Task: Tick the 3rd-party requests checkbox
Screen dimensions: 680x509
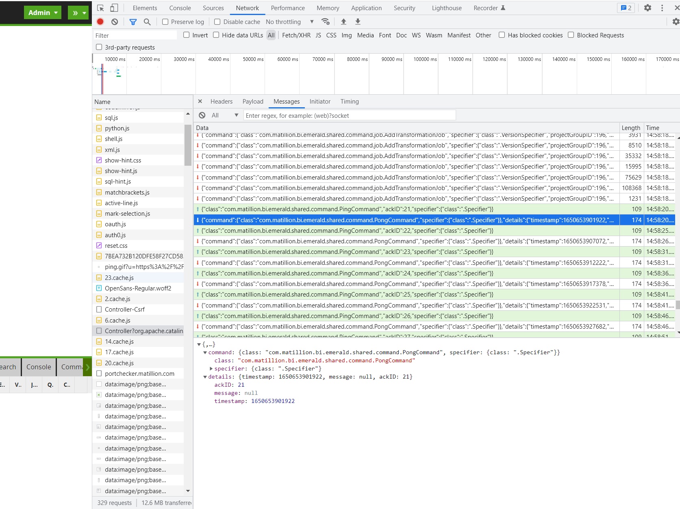Action: click(x=99, y=47)
